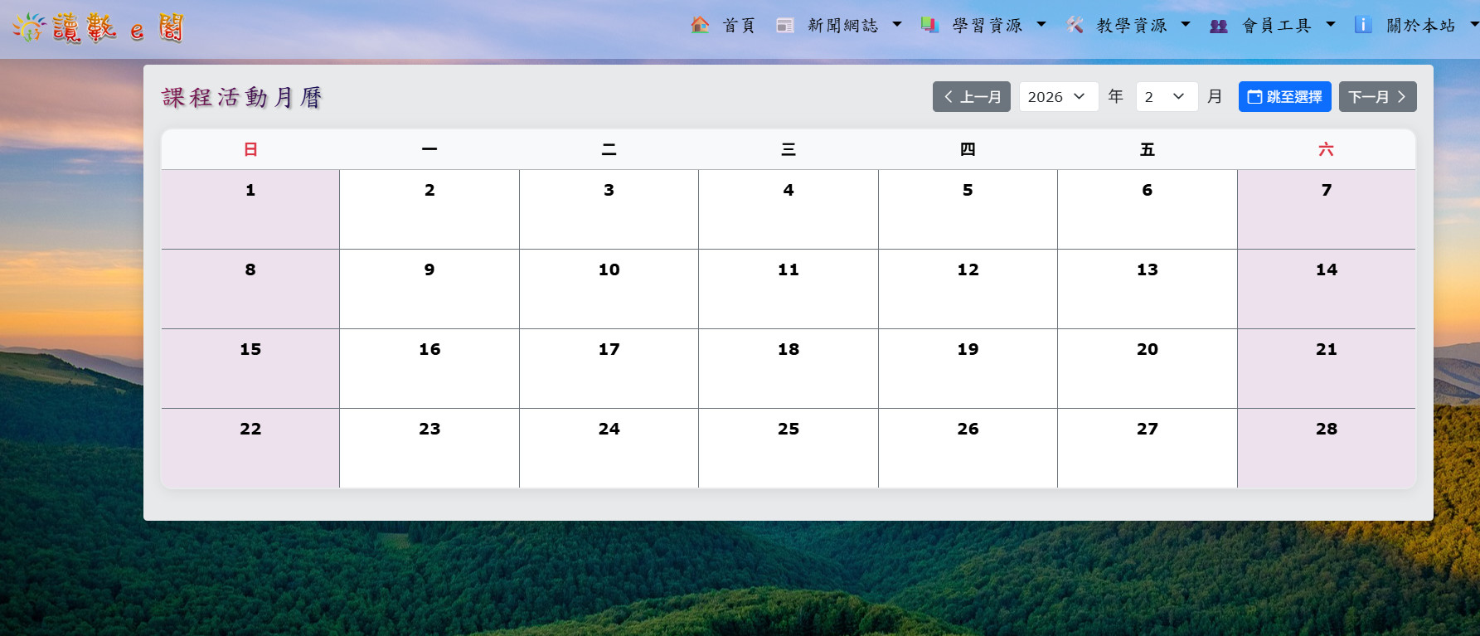Expand the 會員工具 dropdown arrow
This screenshot has width=1480, height=636.
pyautogui.click(x=1331, y=25)
